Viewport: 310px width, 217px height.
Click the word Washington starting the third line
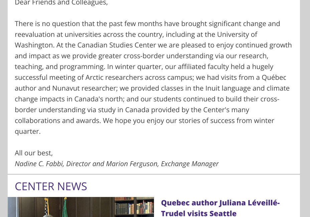34,45
